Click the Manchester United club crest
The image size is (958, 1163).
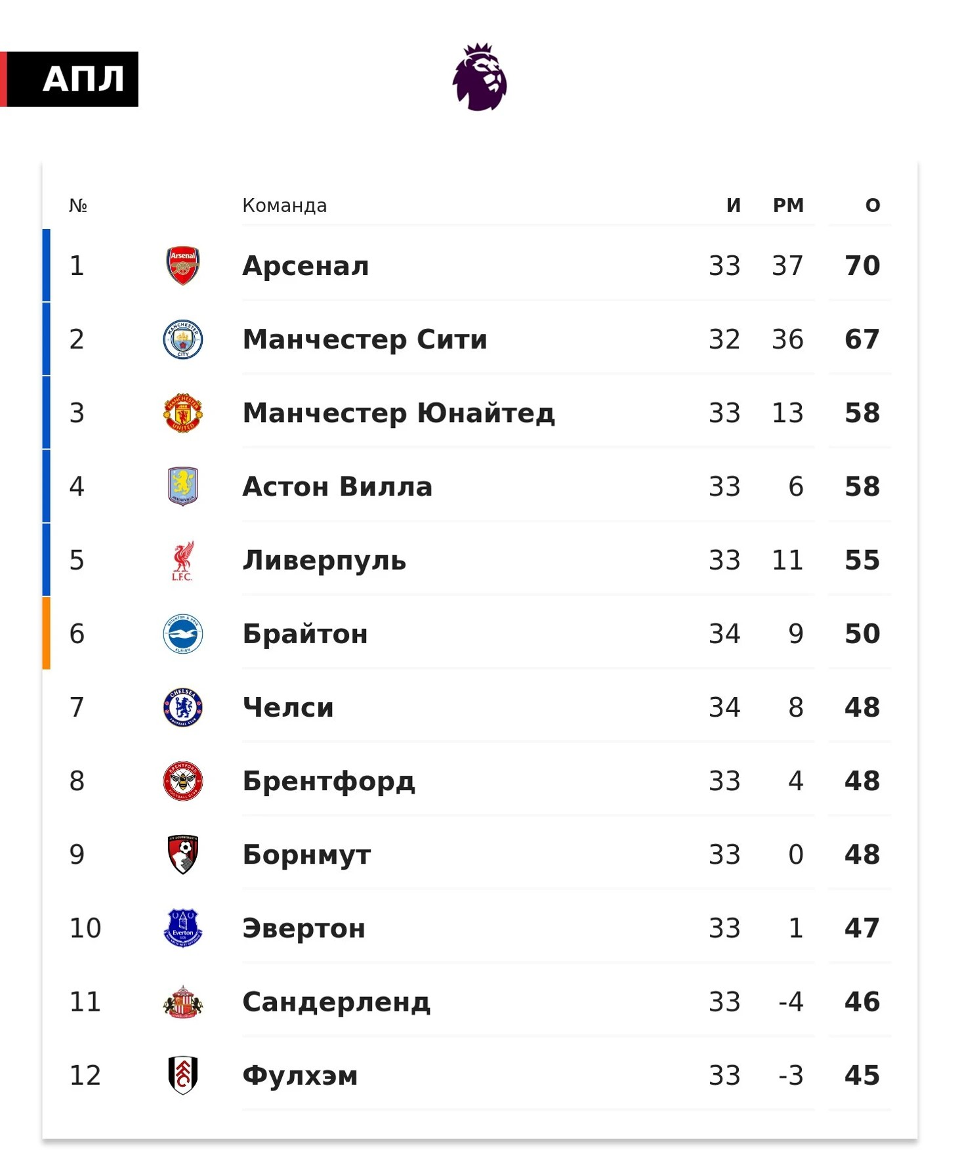pyautogui.click(x=182, y=413)
